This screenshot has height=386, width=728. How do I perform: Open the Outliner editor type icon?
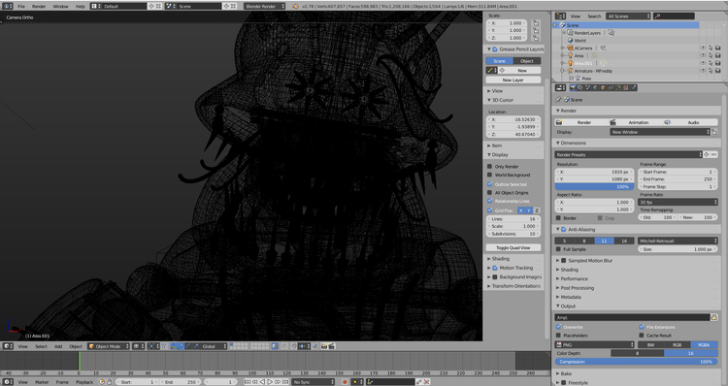click(560, 16)
